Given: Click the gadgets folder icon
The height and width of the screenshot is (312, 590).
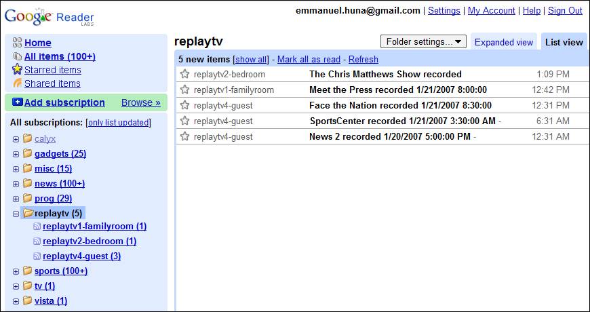Looking at the screenshot, I should 27,153.
